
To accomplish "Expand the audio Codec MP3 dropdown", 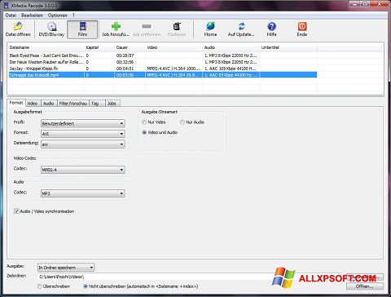I will pos(83,193).
